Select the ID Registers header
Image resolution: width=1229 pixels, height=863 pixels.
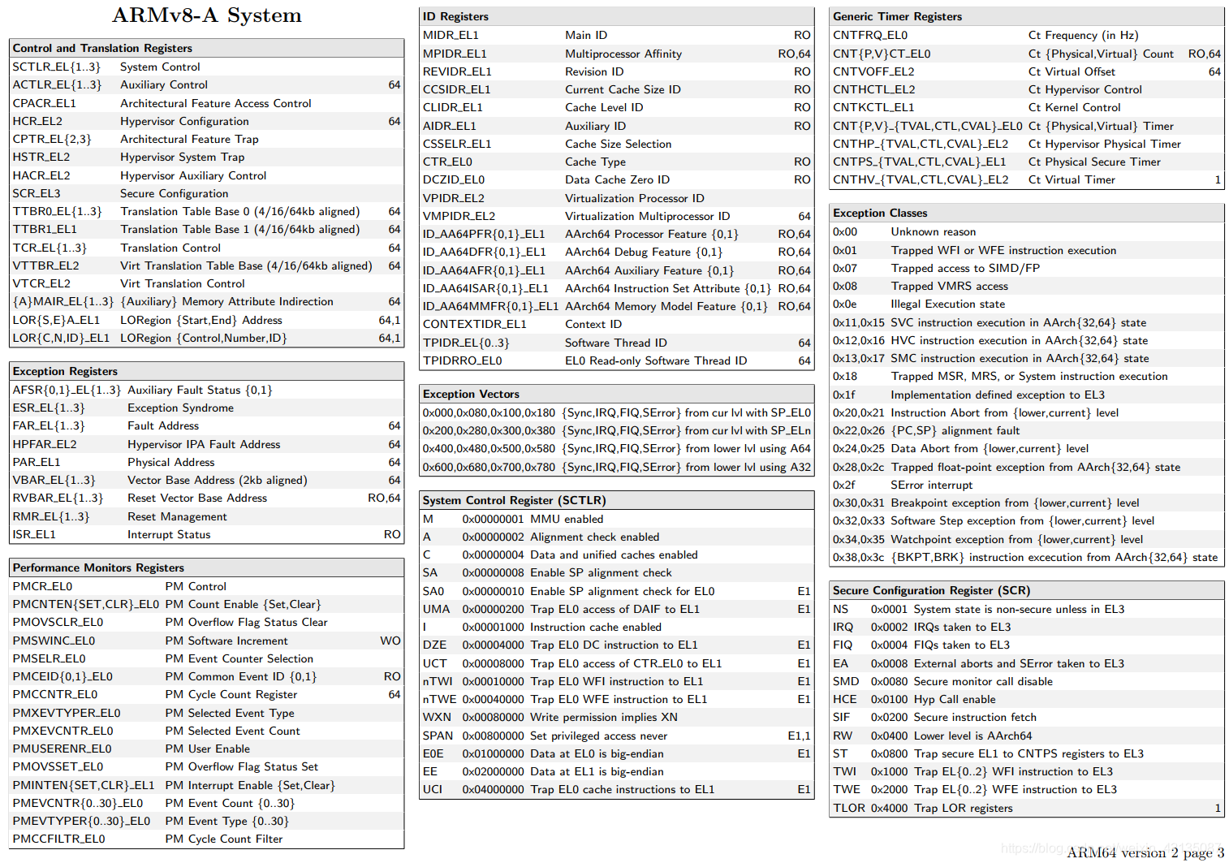(x=455, y=16)
